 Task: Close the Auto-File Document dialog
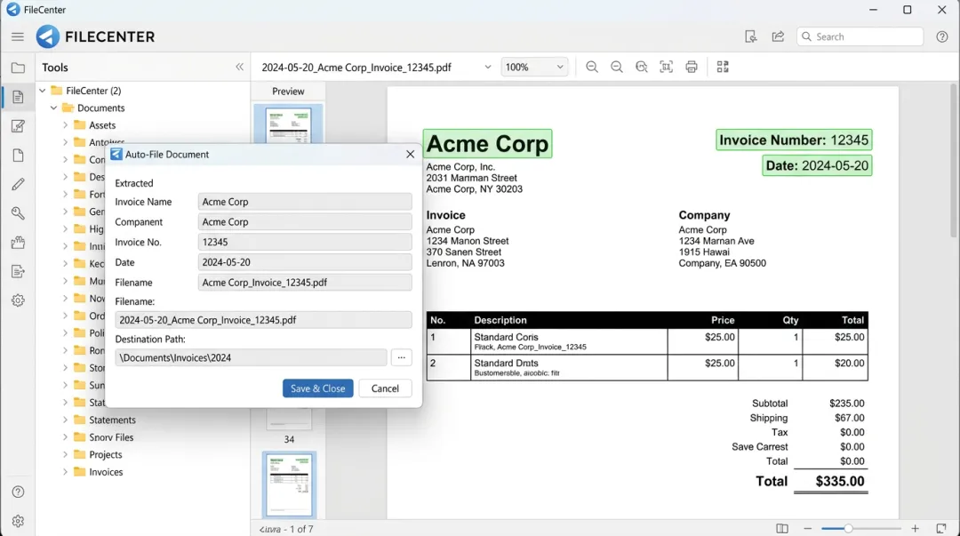pyautogui.click(x=410, y=155)
